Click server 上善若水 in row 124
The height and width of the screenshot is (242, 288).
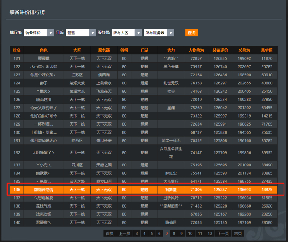tap(104, 83)
